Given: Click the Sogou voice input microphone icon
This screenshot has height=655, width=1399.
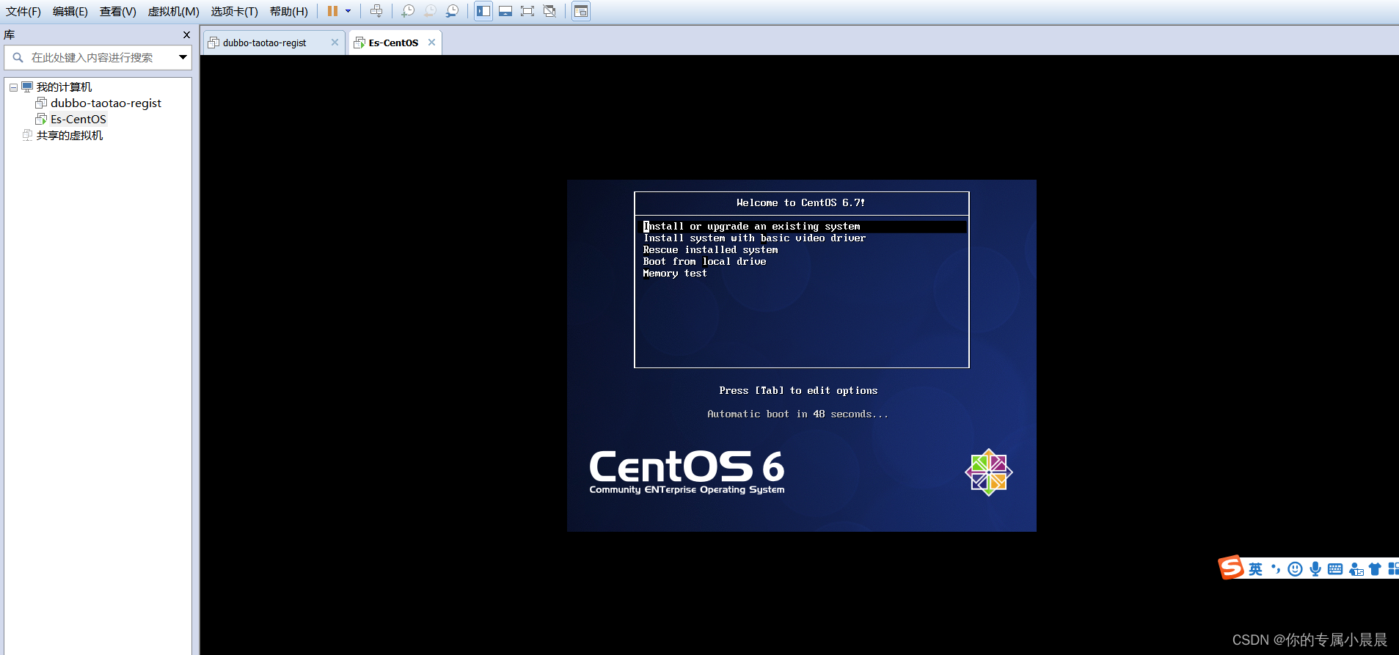Looking at the screenshot, I should (x=1315, y=569).
